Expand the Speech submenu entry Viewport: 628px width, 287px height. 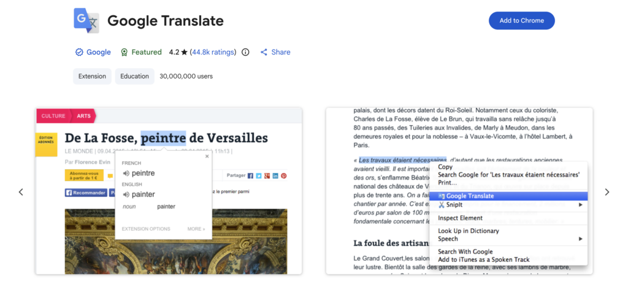click(508, 239)
